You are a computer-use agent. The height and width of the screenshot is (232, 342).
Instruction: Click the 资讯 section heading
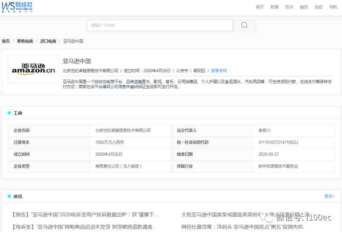point(18,196)
